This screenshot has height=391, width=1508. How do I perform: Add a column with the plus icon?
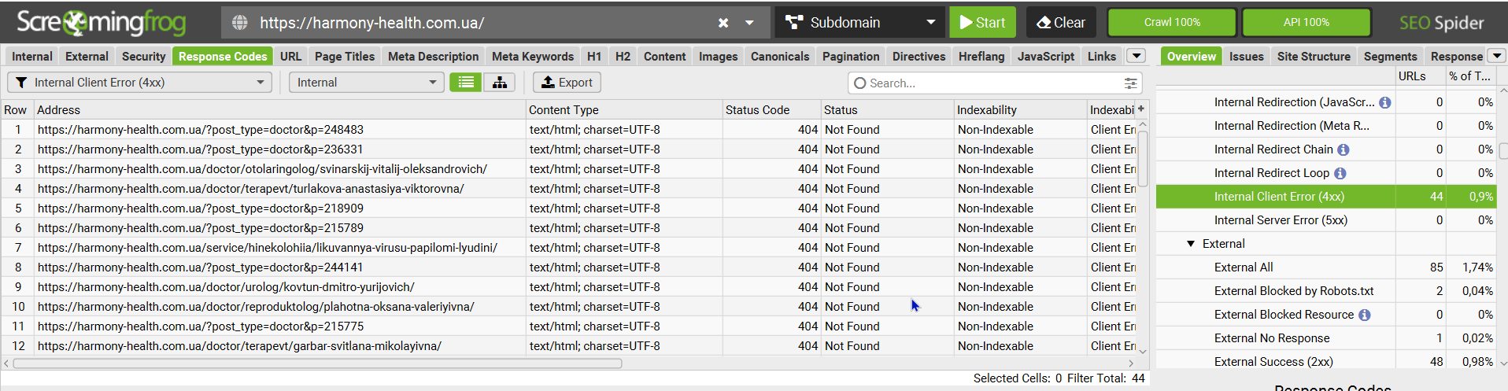[1141, 109]
